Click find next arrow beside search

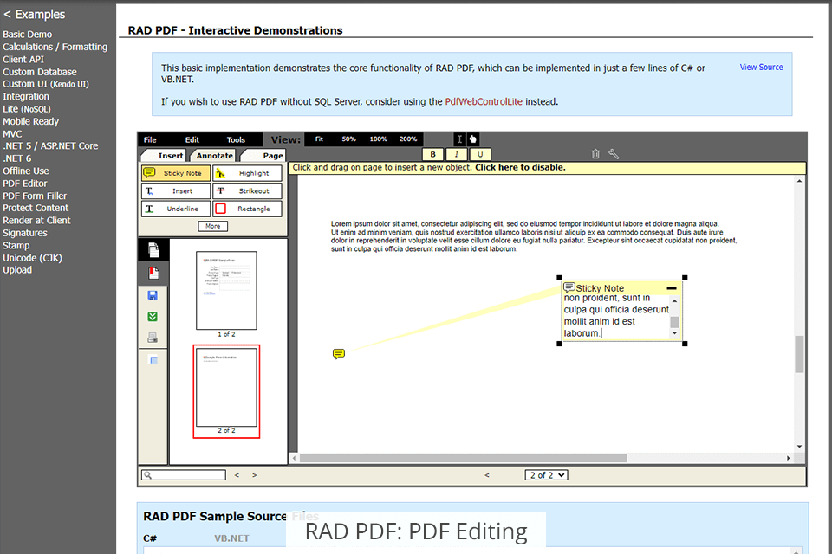255,475
